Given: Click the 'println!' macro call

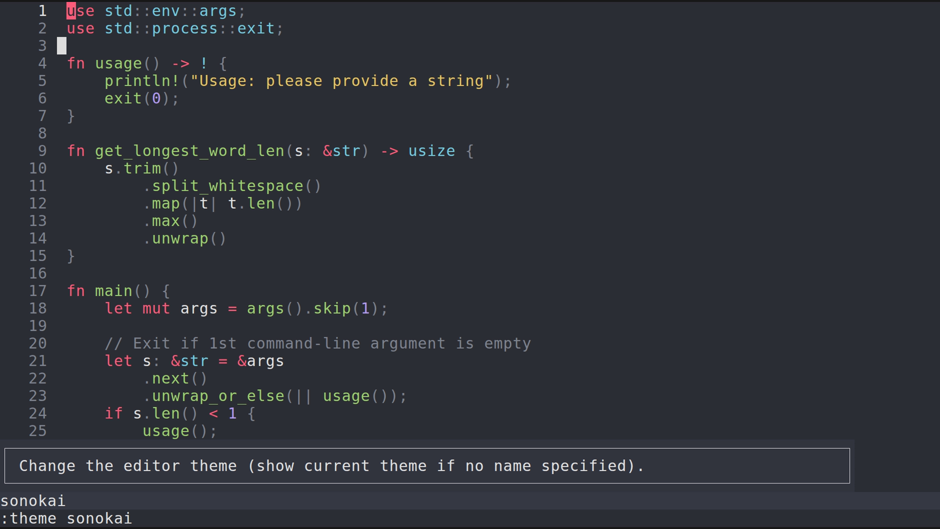Looking at the screenshot, I should point(142,81).
